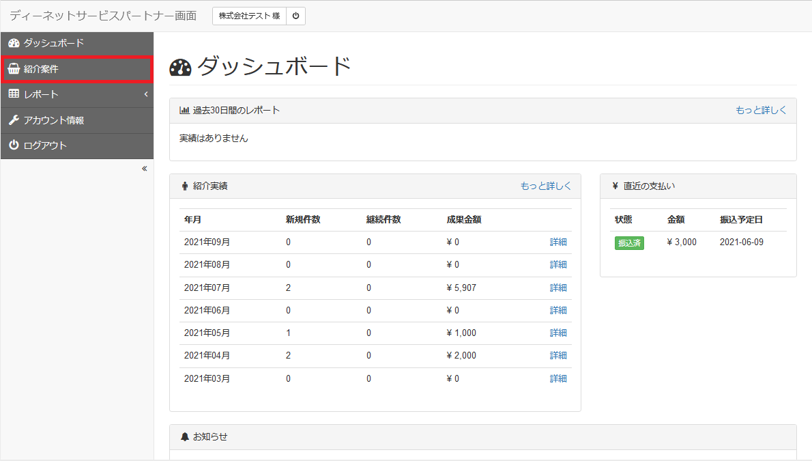
Task: Open 詳細 for 2021年09月
Action: click(558, 242)
